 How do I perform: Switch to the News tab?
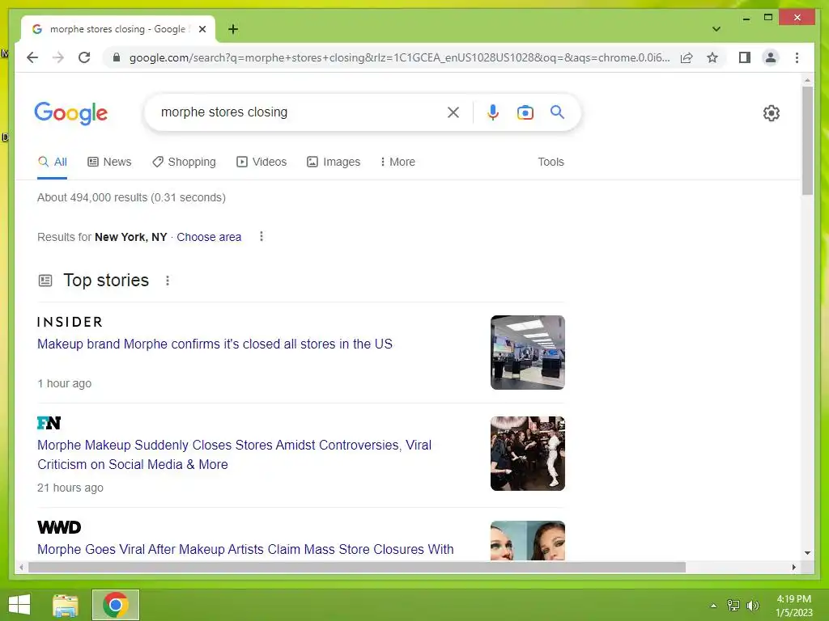click(x=109, y=162)
